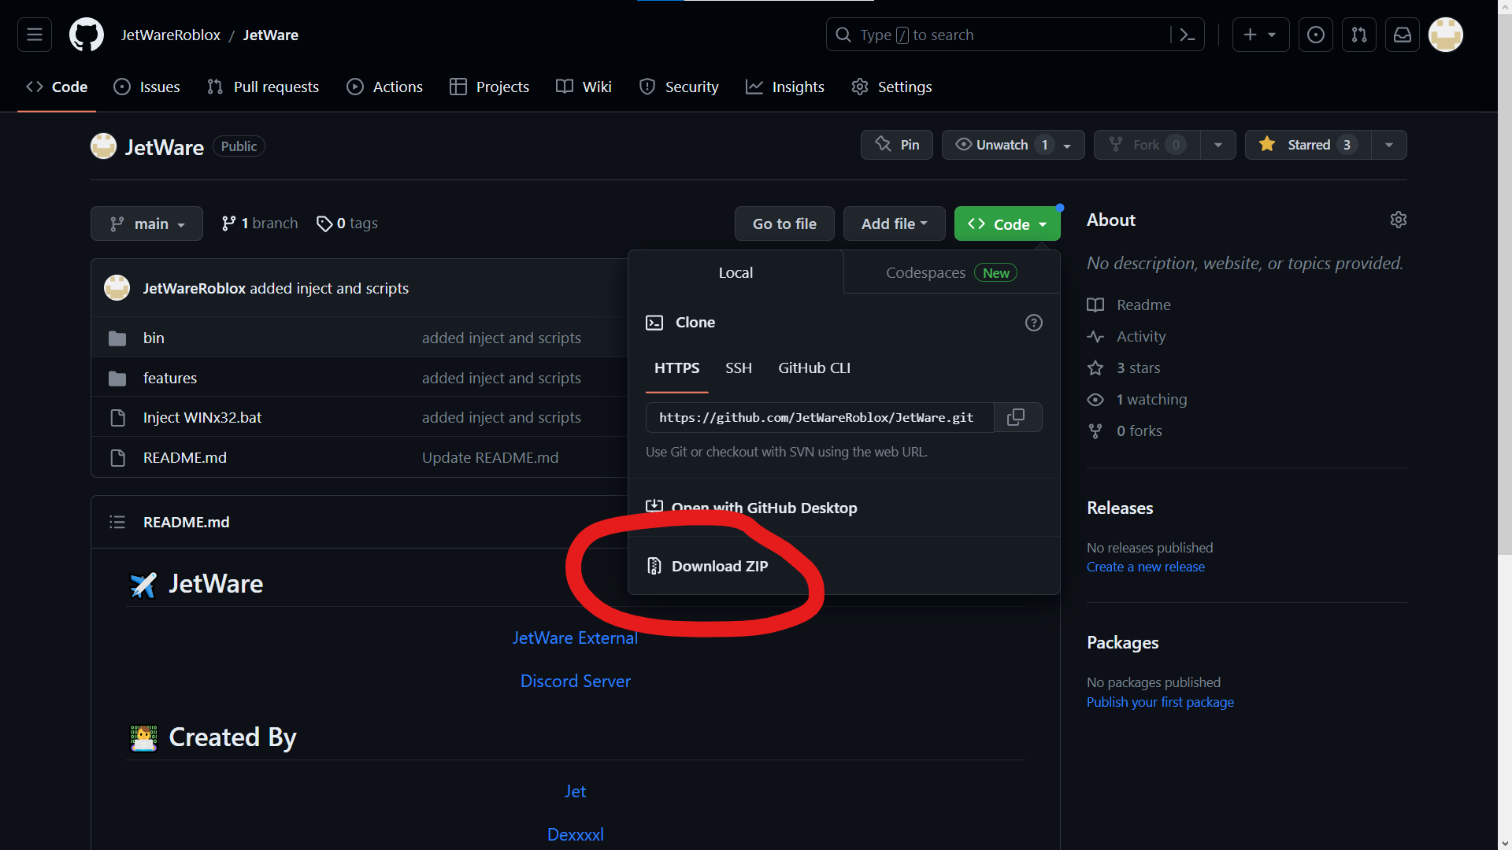The height and width of the screenshot is (850, 1512).
Task: Open the clone help question icon
Action: [x=1033, y=323]
